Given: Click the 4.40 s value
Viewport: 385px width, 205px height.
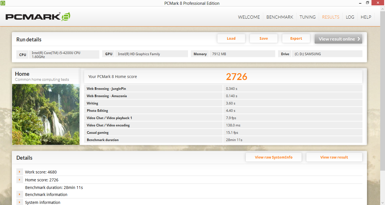Looking at the screenshot, I should coord(231,111).
